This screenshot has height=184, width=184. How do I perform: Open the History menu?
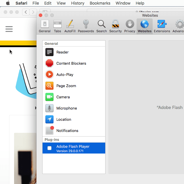coord(78,3)
